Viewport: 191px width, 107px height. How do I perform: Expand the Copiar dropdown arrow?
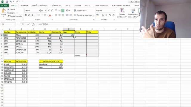pyautogui.click(x=17, y=13)
